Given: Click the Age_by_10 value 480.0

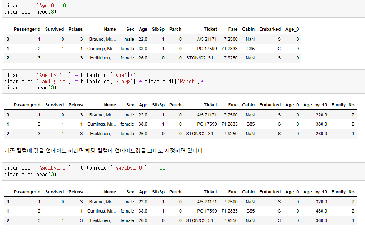Looking at the screenshot, I should [x=321, y=211].
